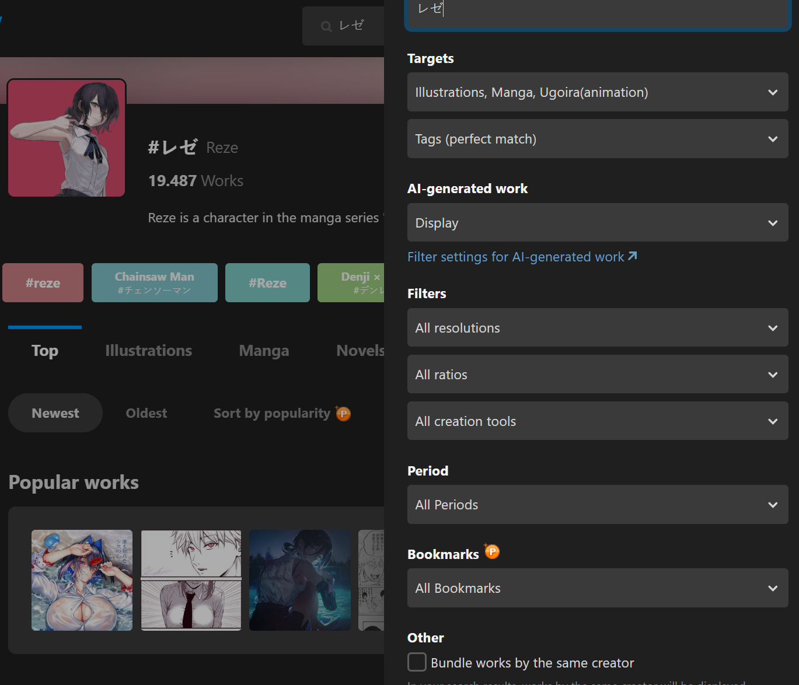This screenshot has width=799, height=685.
Task: Expand the AI-generated work Display dropdown
Action: [598, 222]
